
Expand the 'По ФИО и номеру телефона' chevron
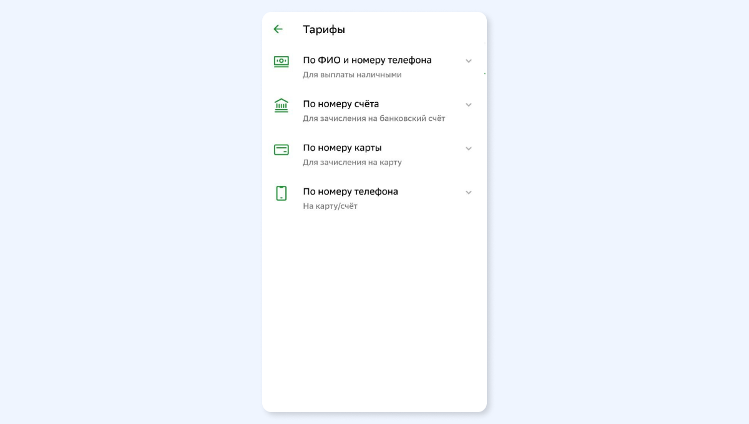coord(469,61)
